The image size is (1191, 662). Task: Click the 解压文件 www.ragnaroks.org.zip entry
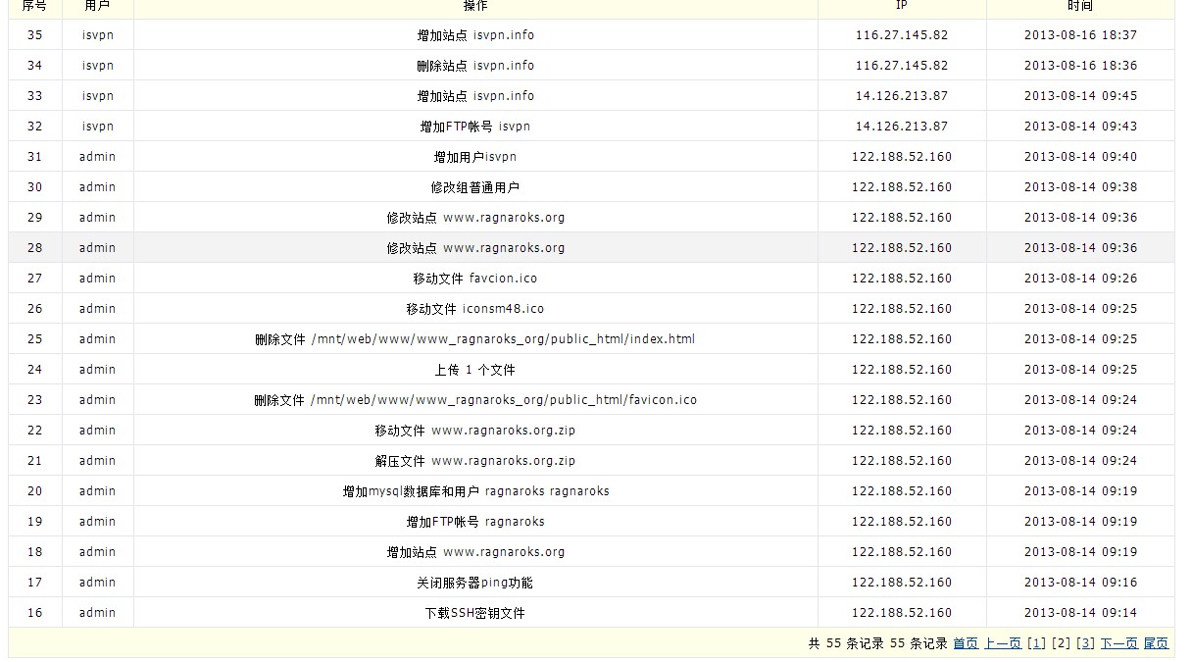coord(475,461)
